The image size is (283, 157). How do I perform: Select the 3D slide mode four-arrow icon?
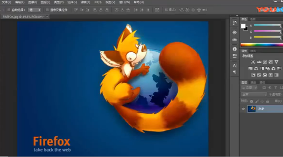199,10
